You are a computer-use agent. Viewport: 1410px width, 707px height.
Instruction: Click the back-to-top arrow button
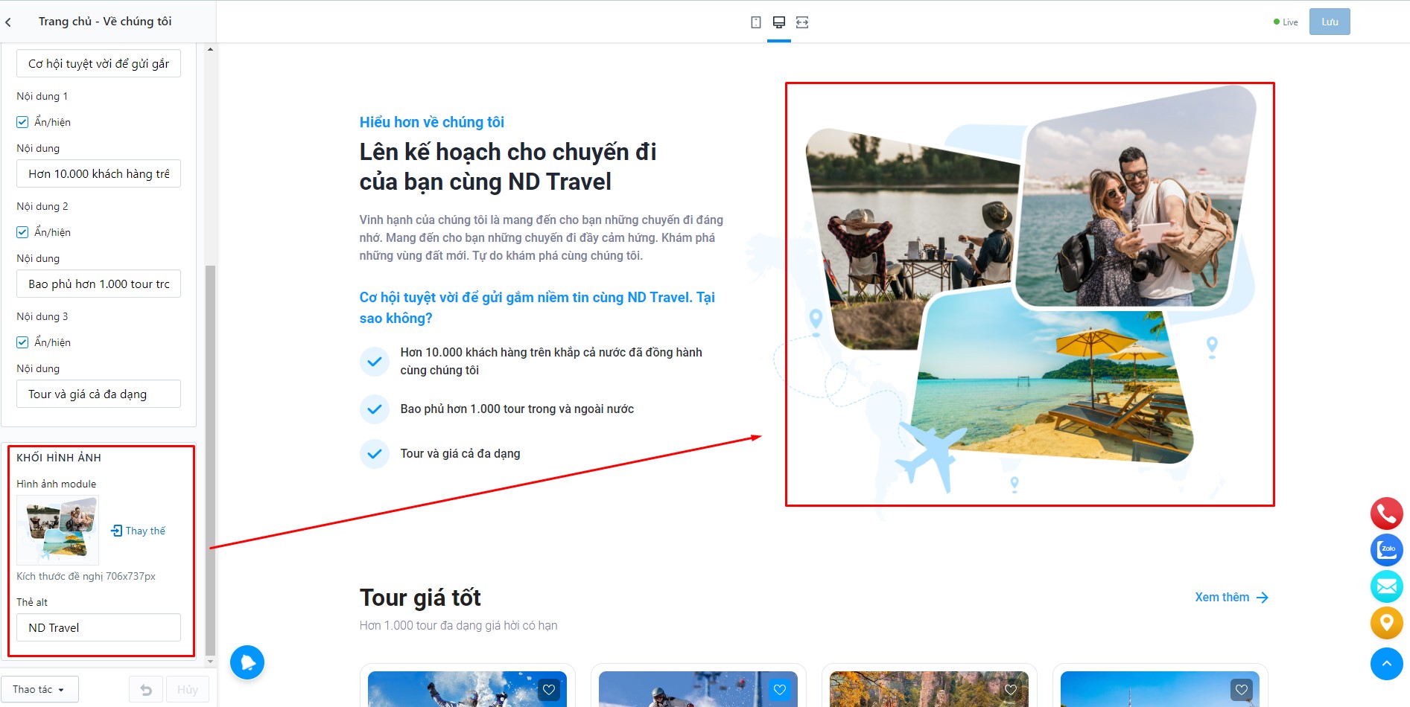click(x=1386, y=663)
